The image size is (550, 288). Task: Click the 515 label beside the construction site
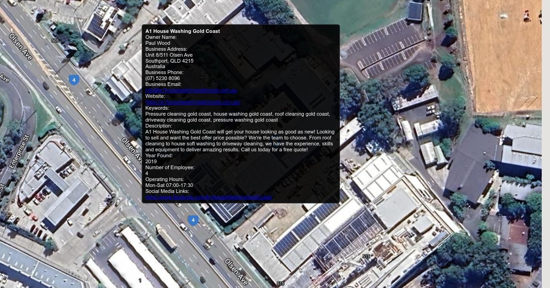click(x=366, y=256)
